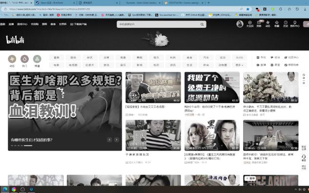The width and height of the screenshot is (309, 193).
Task: Select the 电影 channel button
Action: point(56,65)
